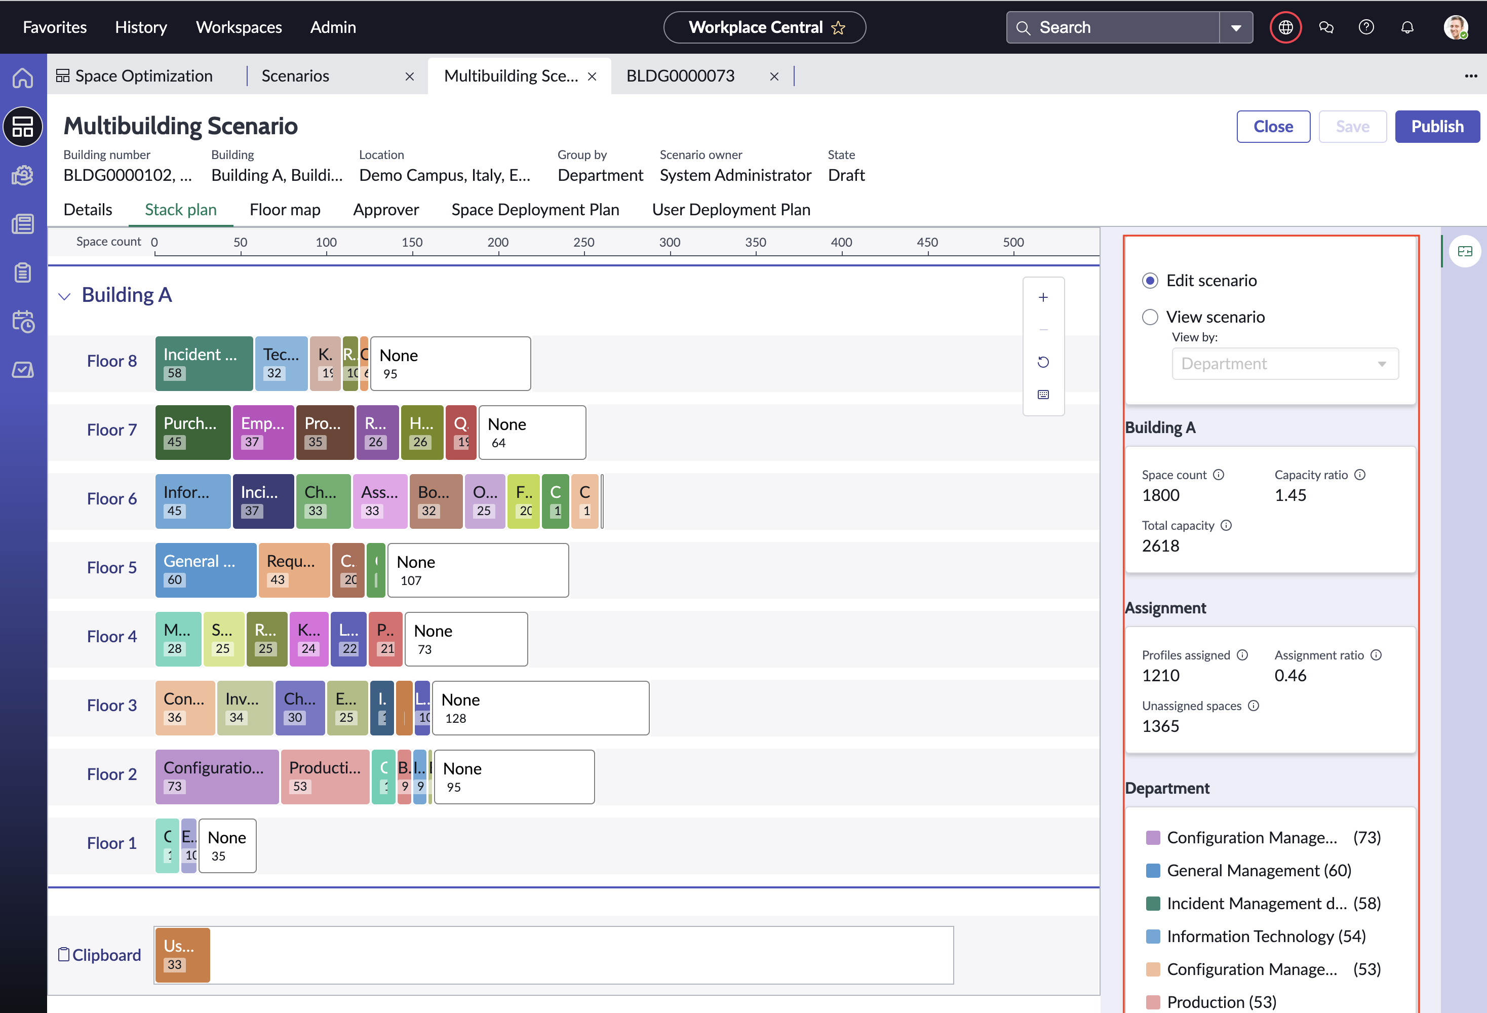The width and height of the screenshot is (1487, 1013).
Task: Switch to the Floor map tab
Action: tap(285, 210)
